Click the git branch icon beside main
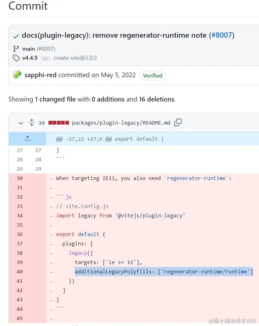 (16, 49)
